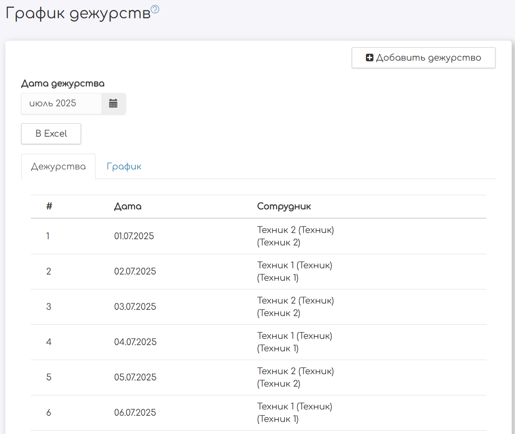The height and width of the screenshot is (434, 515).
Task: Switch to the График tab
Action: pos(124,167)
